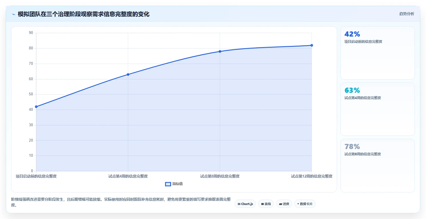Viewport: 426px width, 219px height.
Task: Click the data point at value 42
Action: click(x=36, y=107)
